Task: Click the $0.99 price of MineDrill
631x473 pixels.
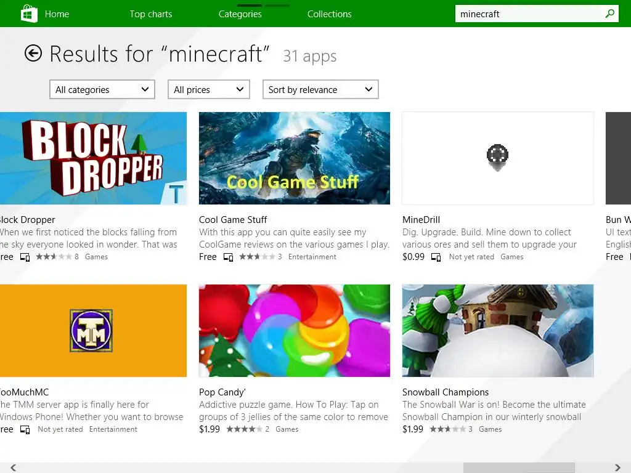Action: [x=413, y=257]
